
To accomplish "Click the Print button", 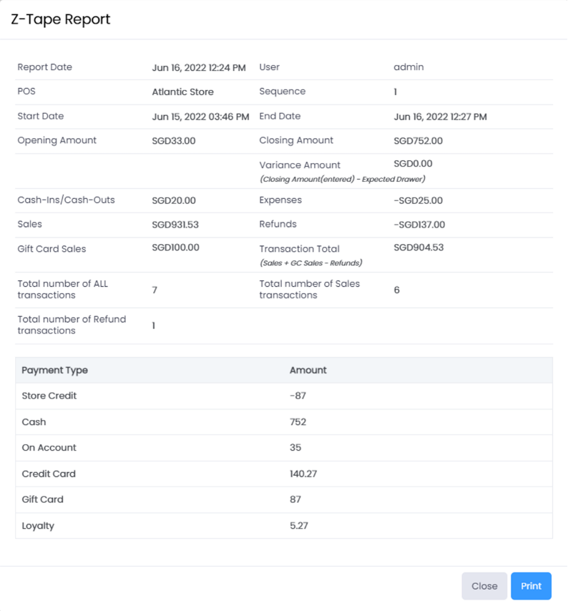I will [x=531, y=586].
